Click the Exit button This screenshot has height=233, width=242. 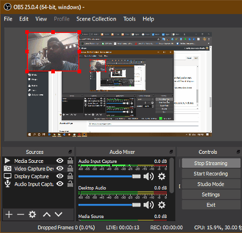click(x=211, y=205)
